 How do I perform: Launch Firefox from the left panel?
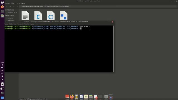tap(2, 7)
